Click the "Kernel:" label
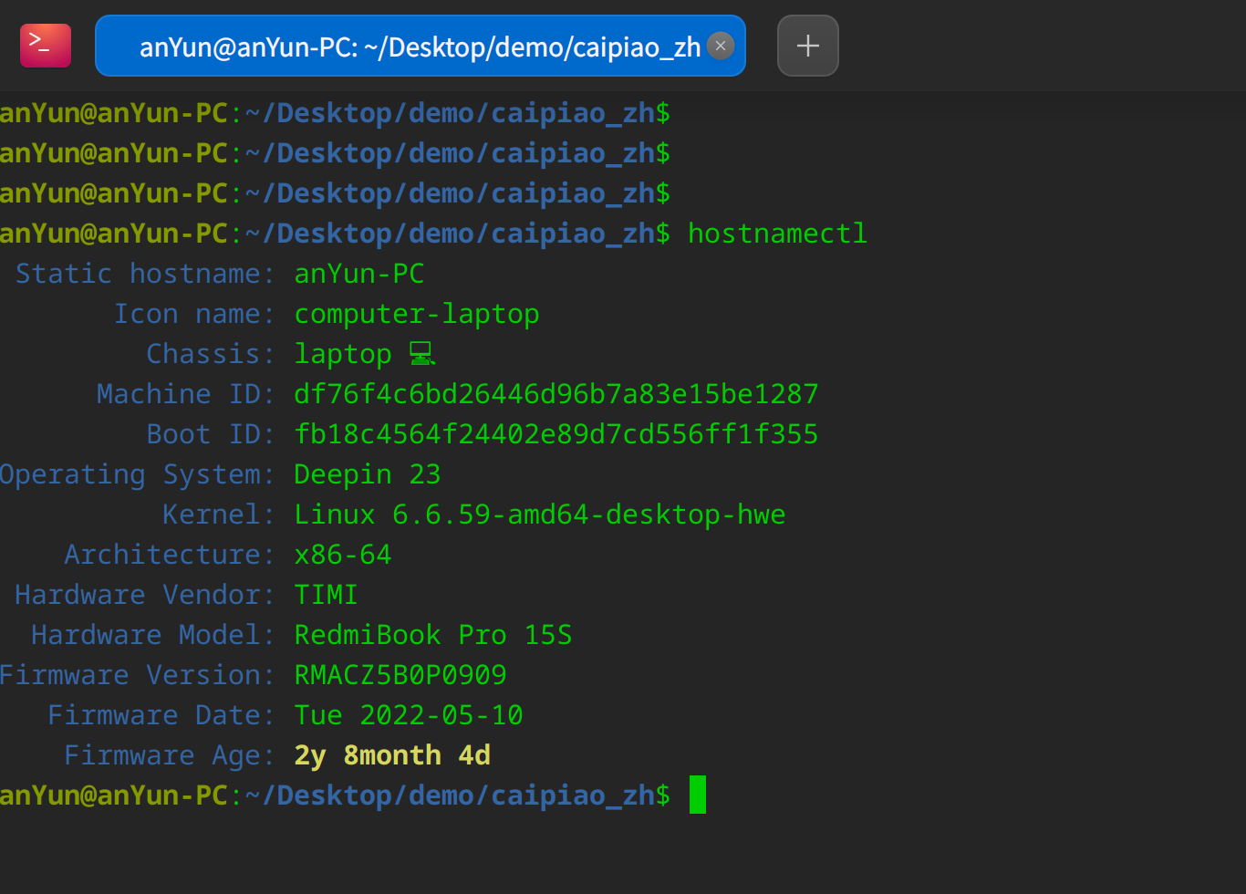 pyautogui.click(x=219, y=515)
